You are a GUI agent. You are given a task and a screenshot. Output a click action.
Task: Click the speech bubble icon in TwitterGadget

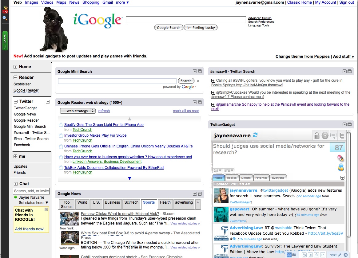[x=333, y=136]
